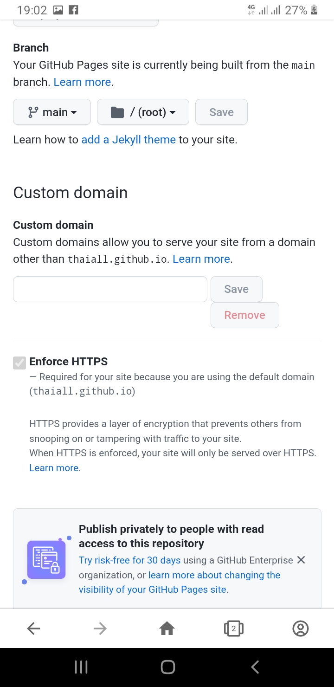Click the red Remove custom domain button
Screen dimensions: 334x687
click(x=245, y=315)
